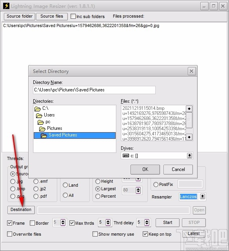Image resolution: width=229 pixels, height=251 pixels.
Task: Click file starting u=1638781907 in Files list
Action: point(154,124)
